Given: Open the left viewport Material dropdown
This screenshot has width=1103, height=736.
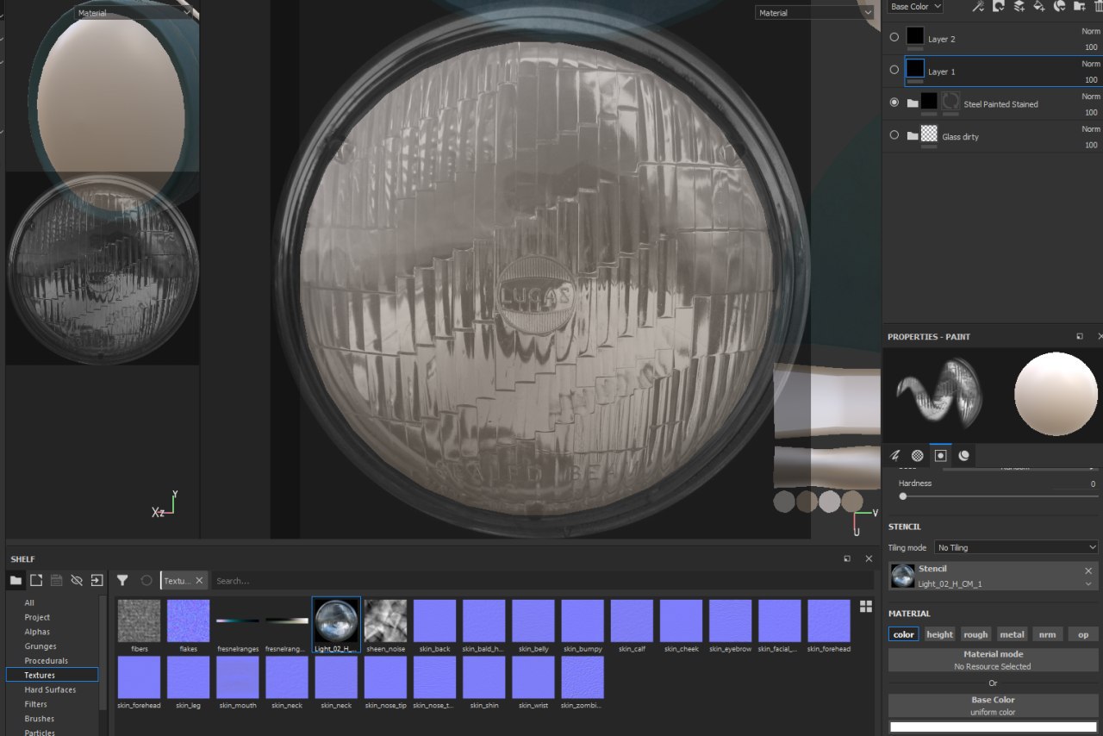Looking at the screenshot, I should click(134, 13).
